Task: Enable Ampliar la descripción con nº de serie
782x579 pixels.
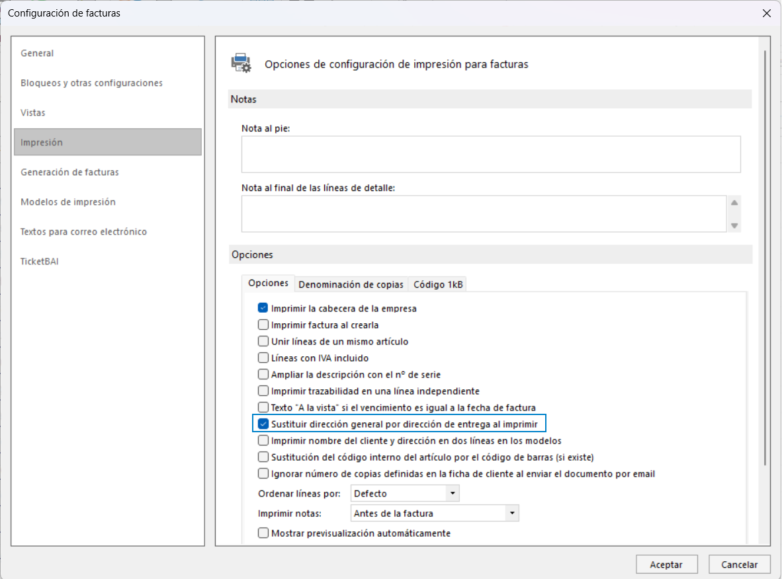Action: pos(263,374)
